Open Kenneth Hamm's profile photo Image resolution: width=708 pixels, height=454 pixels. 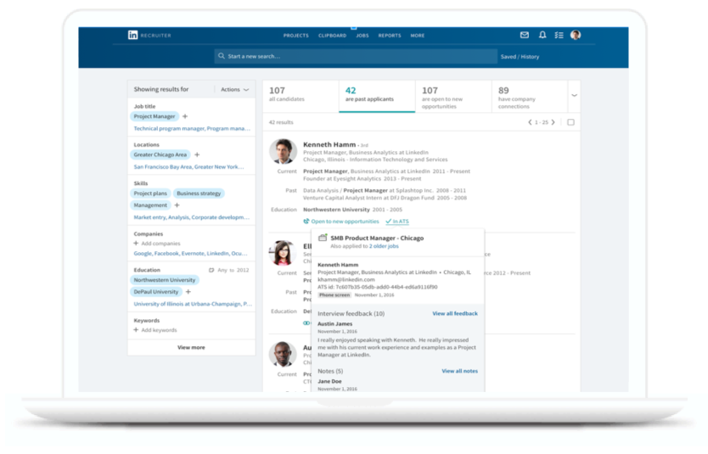283,151
